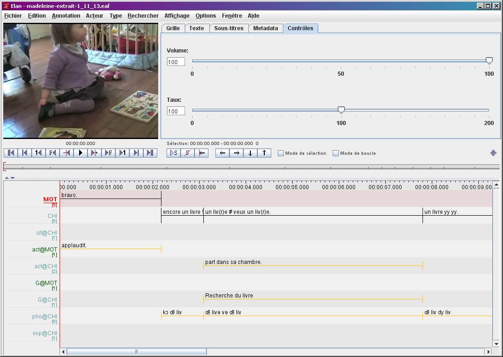Open the Rechercher menu

143,16
